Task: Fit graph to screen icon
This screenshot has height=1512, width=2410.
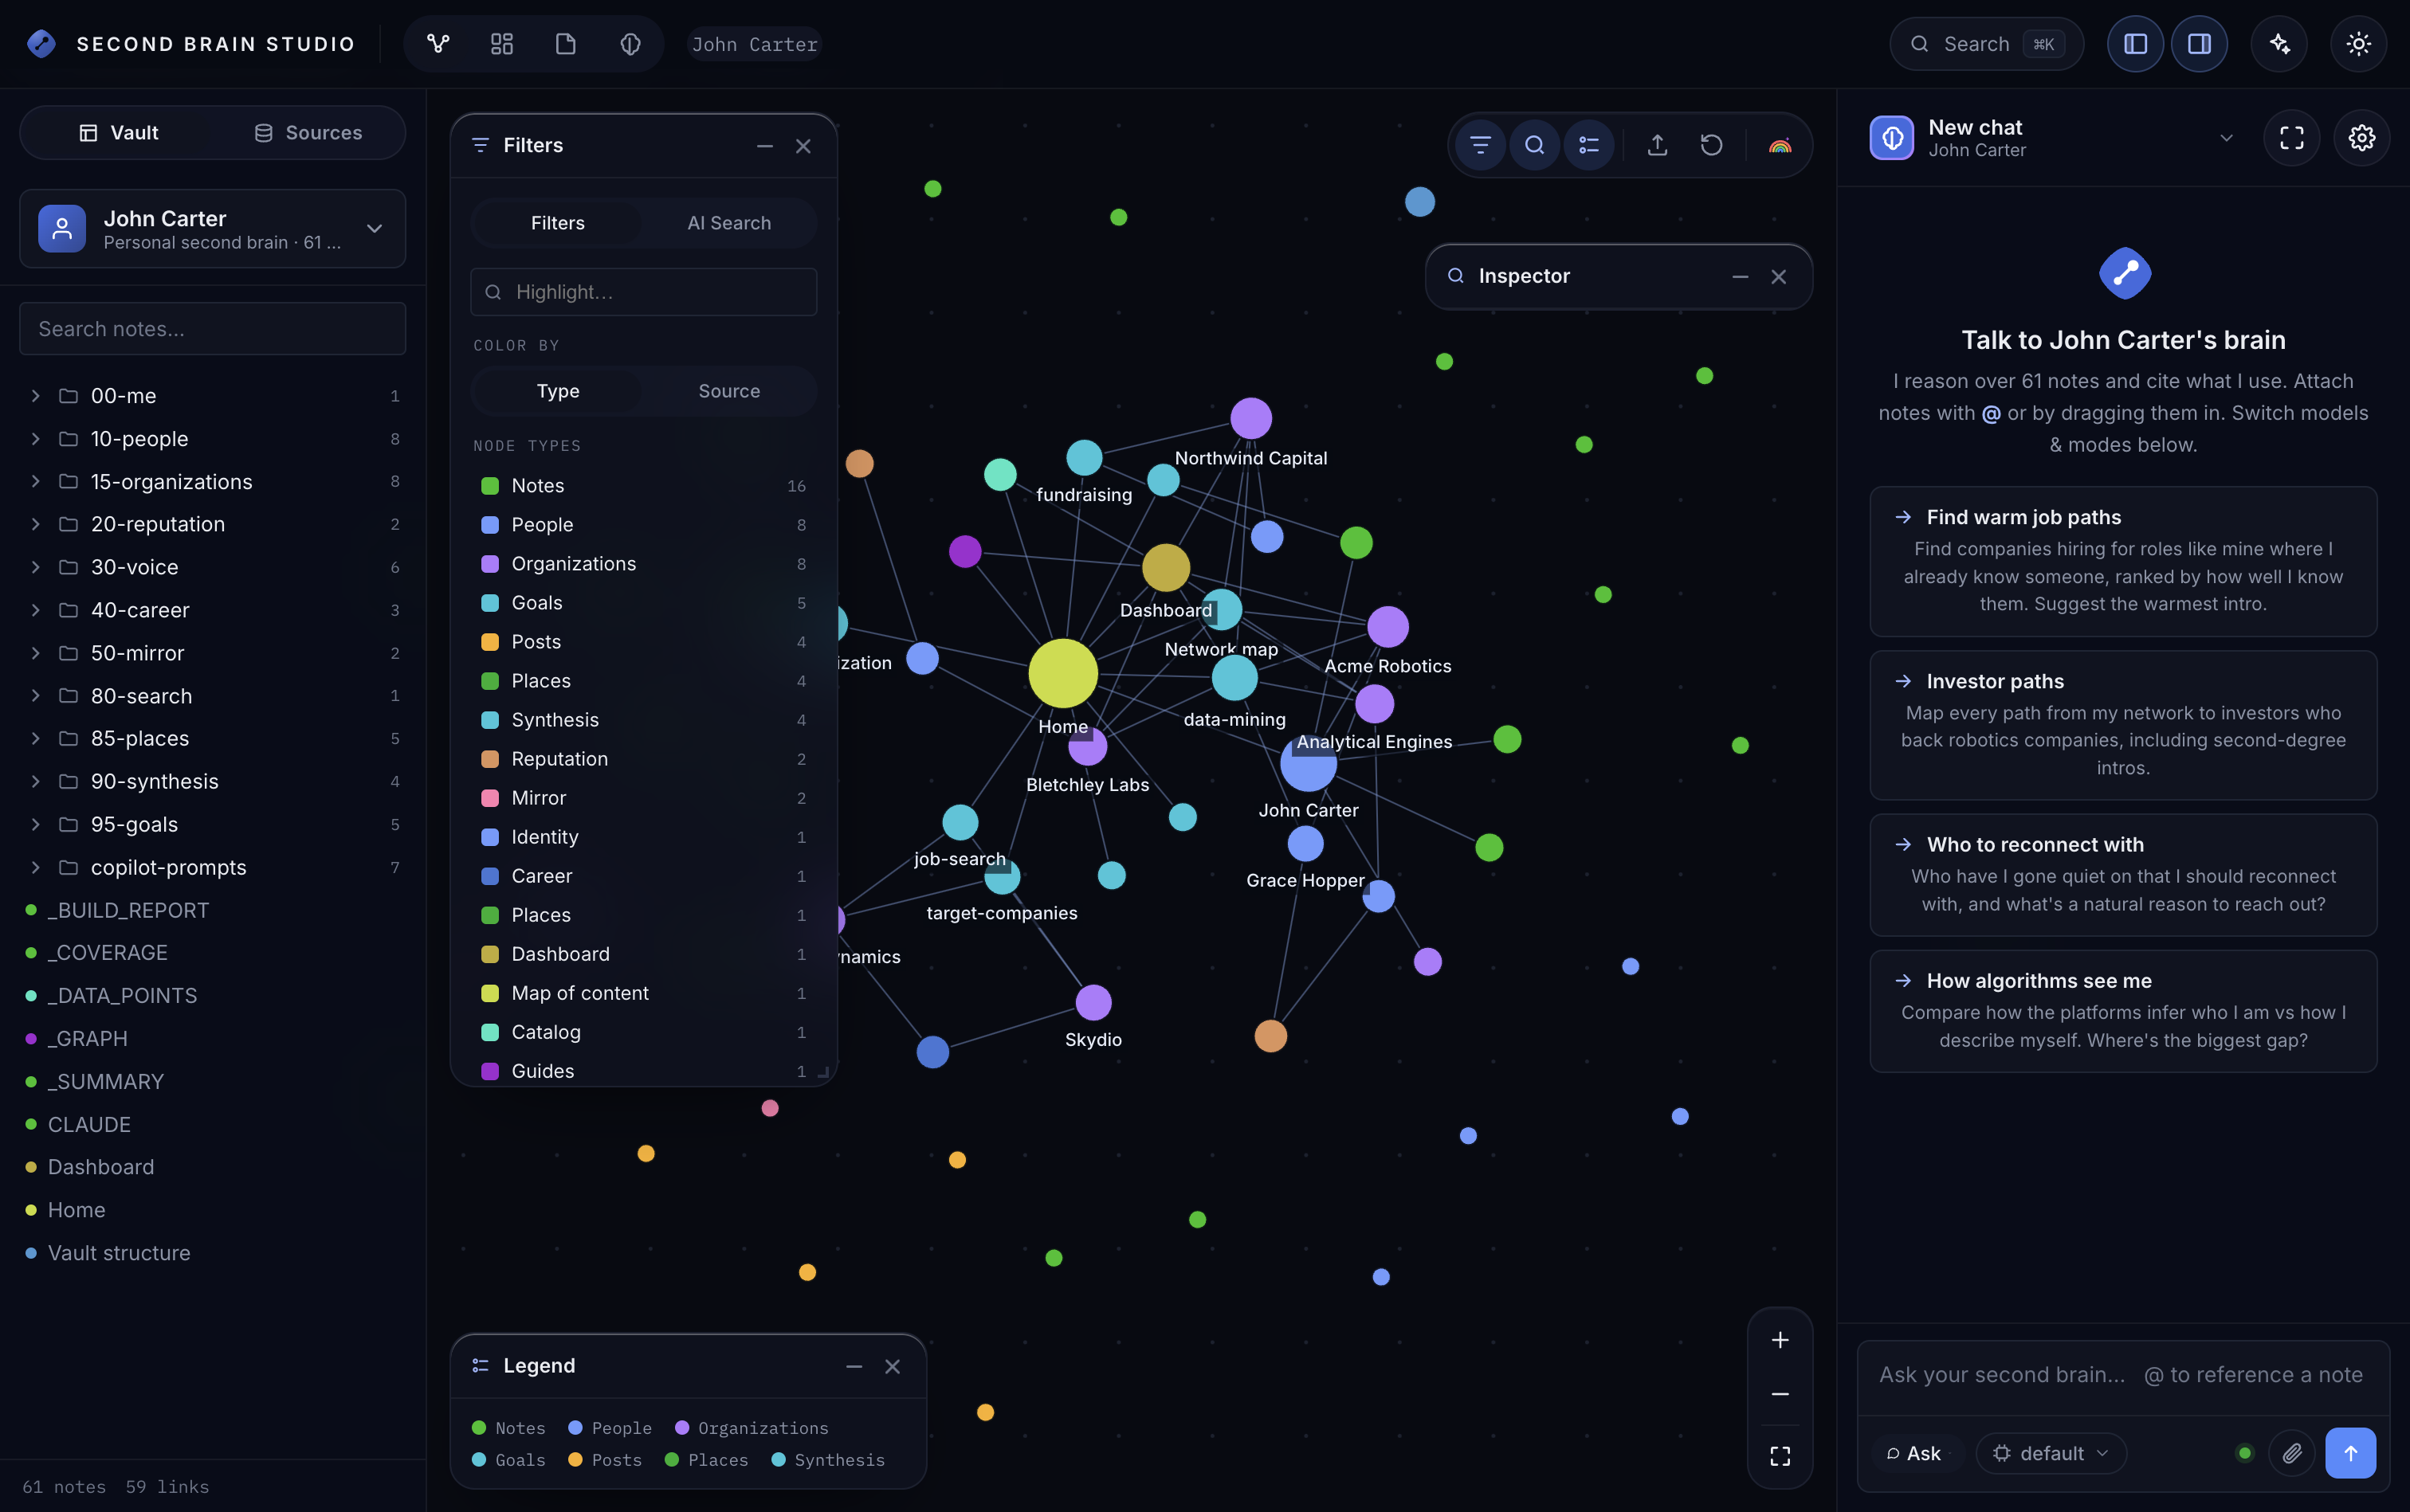Action: point(1780,1456)
